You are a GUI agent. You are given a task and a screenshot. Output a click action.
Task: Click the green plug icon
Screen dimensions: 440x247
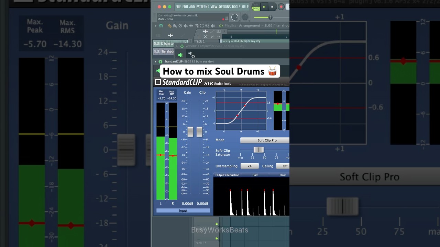pos(180,55)
